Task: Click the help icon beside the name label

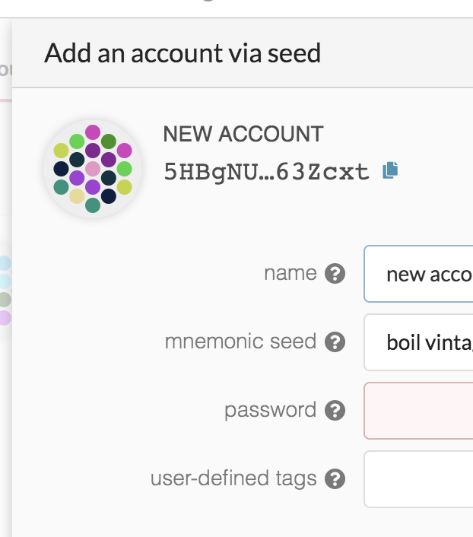Action: (x=335, y=274)
